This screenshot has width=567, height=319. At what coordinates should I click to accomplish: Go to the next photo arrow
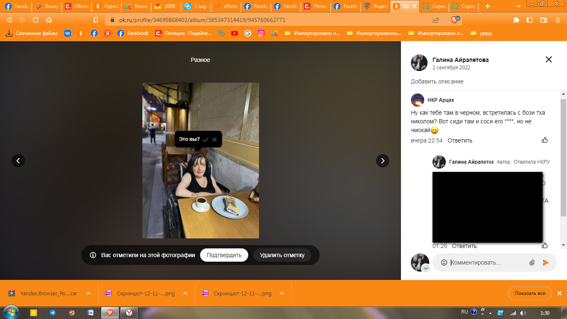382,161
